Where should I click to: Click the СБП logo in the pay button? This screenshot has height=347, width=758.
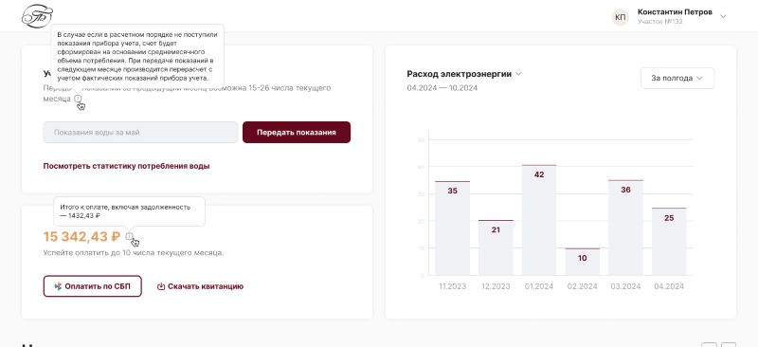point(58,286)
